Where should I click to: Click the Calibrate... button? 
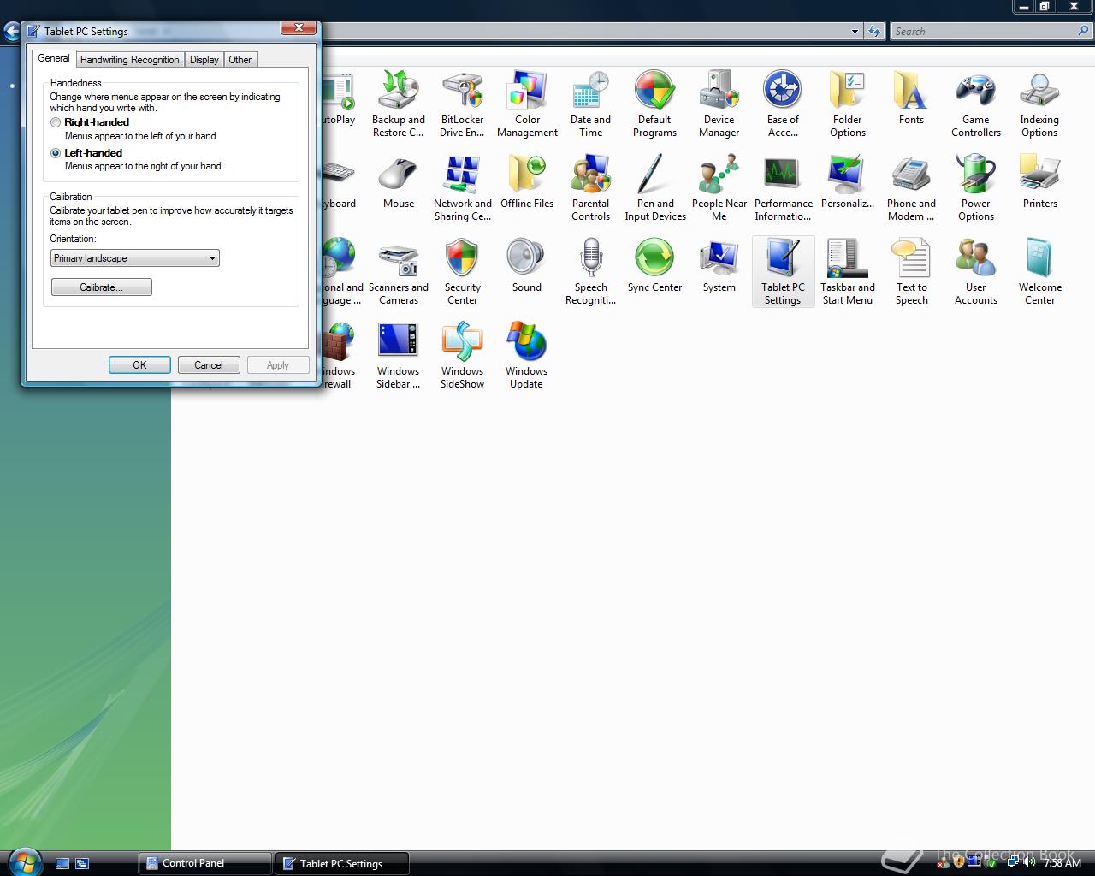102,287
